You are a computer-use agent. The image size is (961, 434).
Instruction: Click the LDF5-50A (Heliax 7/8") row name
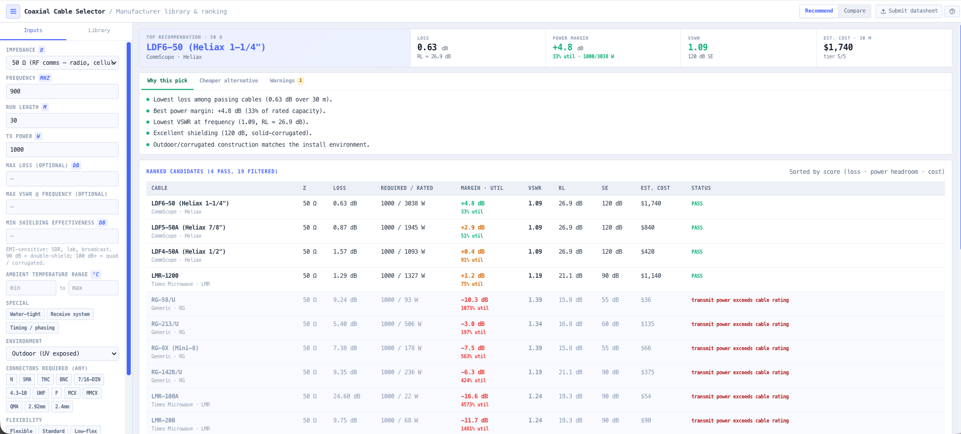[189, 228]
